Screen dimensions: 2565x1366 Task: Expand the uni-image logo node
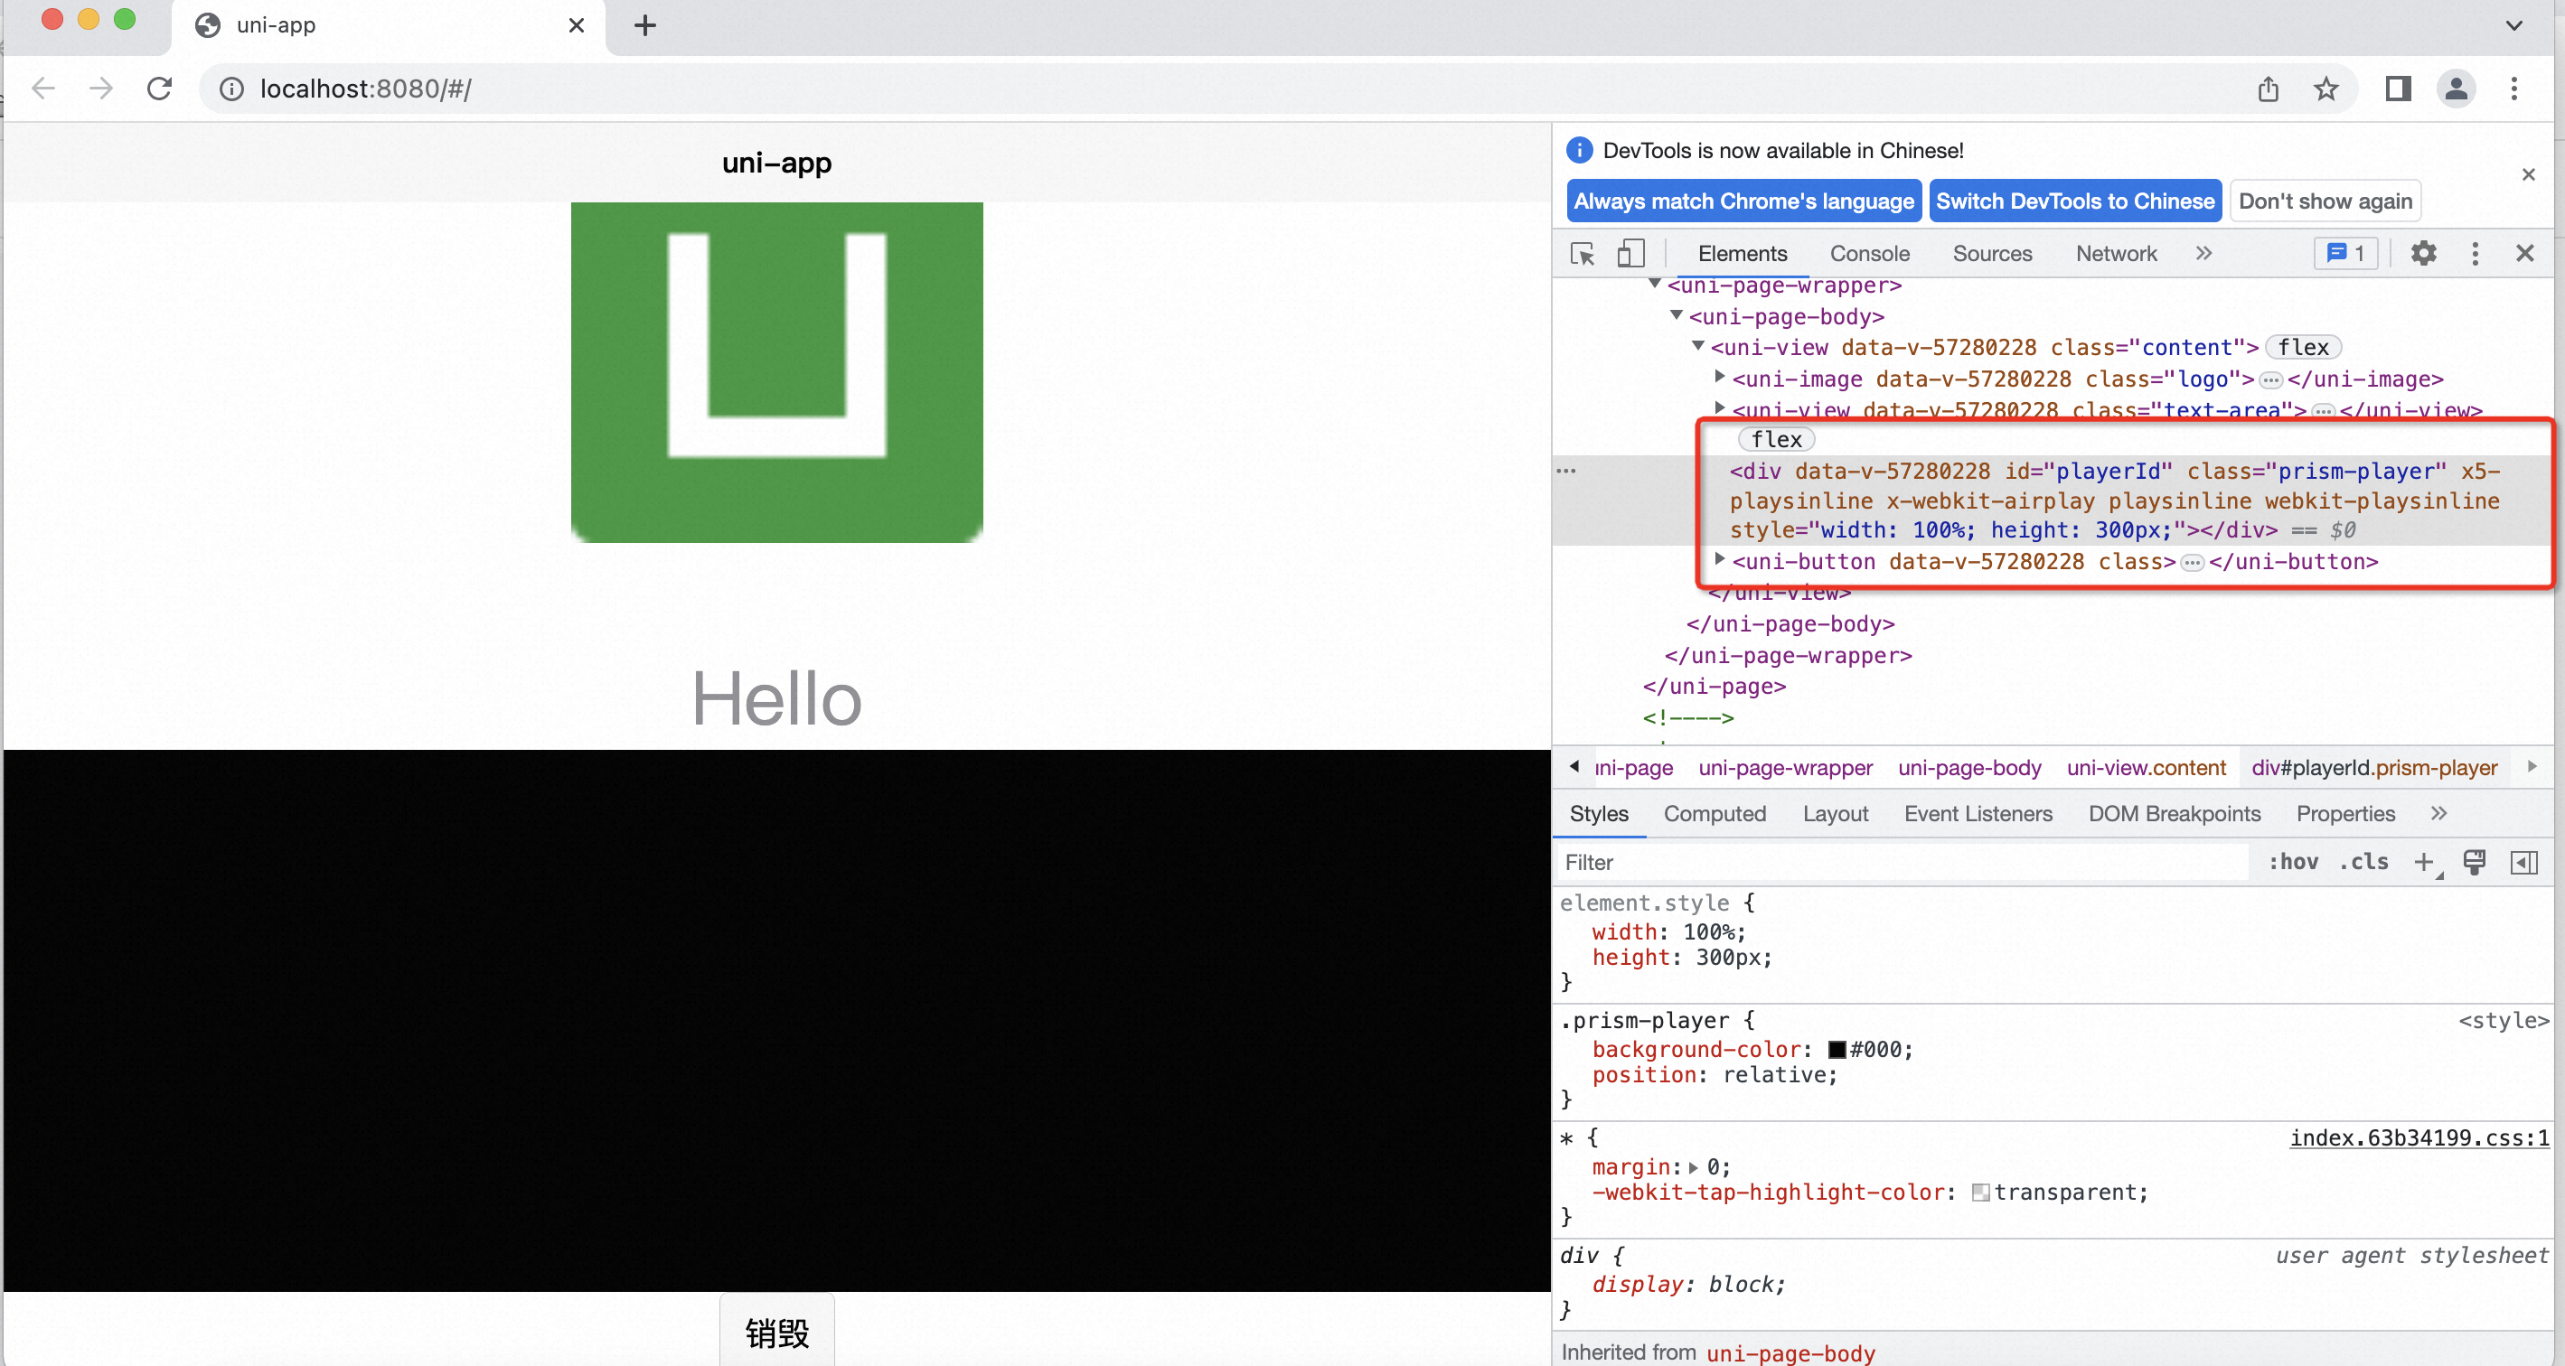point(1719,378)
